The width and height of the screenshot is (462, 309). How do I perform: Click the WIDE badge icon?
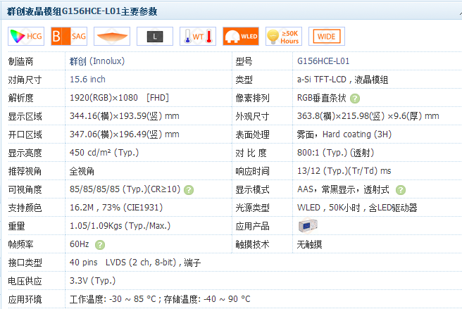point(326,36)
